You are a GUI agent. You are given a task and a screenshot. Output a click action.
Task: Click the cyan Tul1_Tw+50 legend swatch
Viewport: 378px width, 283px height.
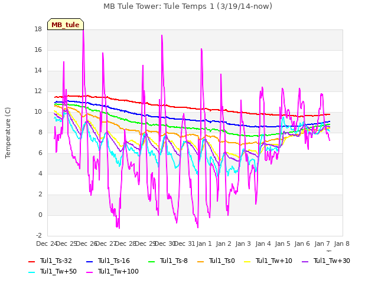point(32,272)
